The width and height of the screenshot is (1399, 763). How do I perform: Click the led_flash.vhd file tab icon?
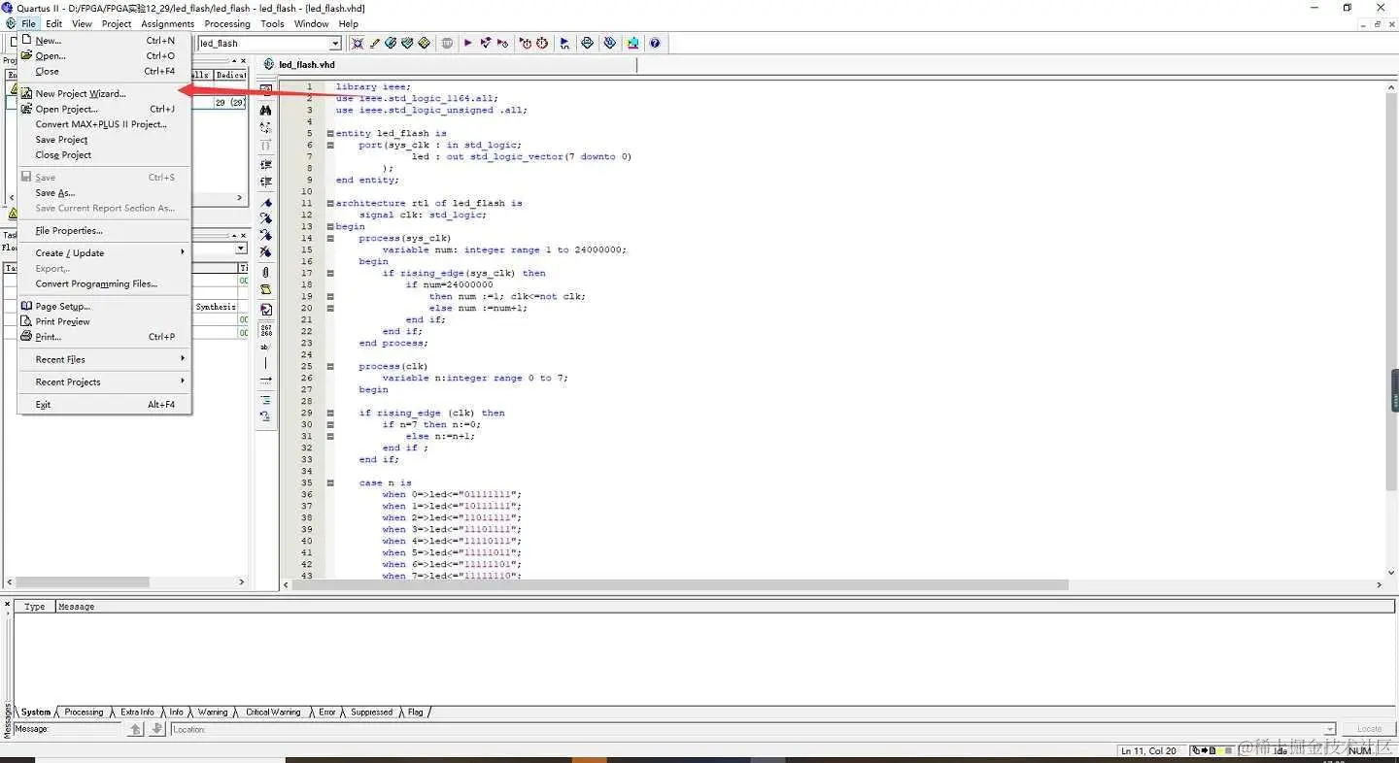(x=270, y=65)
